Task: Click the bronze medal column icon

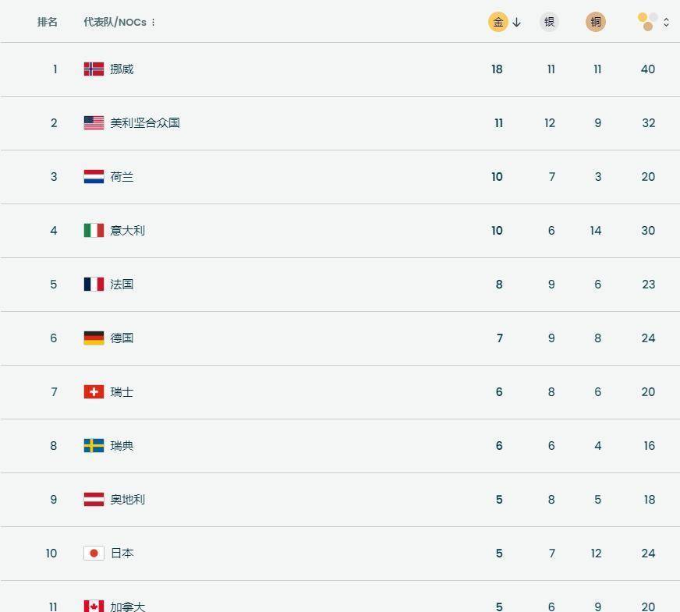Action: click(596, 22)
